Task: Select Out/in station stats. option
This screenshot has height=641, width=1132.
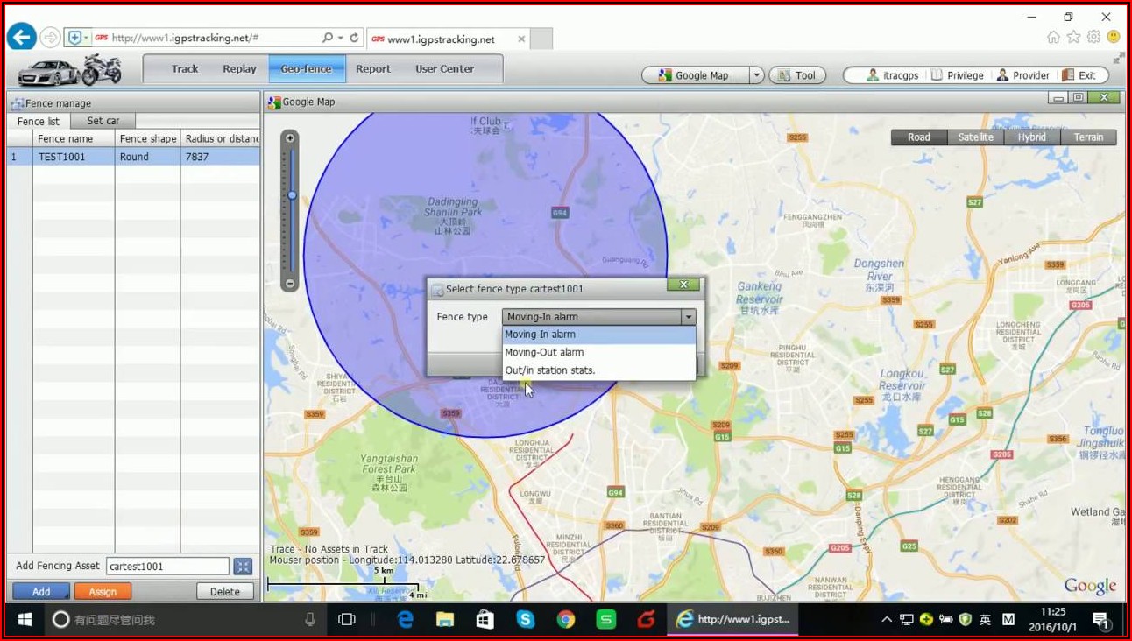Action: [550, 370]
